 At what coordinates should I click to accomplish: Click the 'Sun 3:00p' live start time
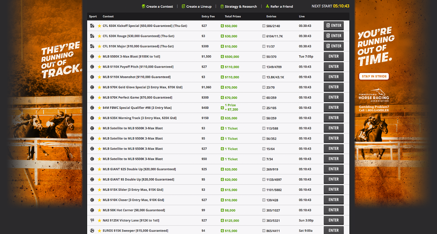306,220
